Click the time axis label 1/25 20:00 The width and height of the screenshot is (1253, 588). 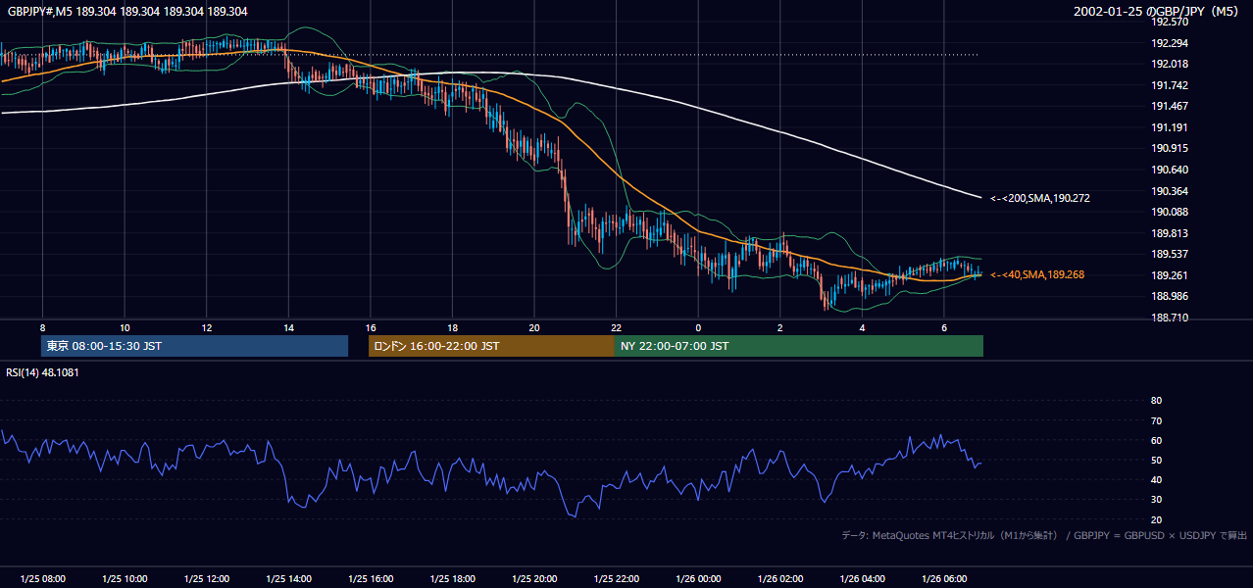coord(534,579)
